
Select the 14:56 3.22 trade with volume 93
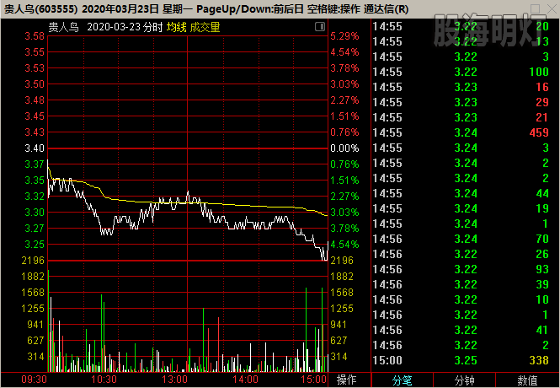click(x=461, y=269)
